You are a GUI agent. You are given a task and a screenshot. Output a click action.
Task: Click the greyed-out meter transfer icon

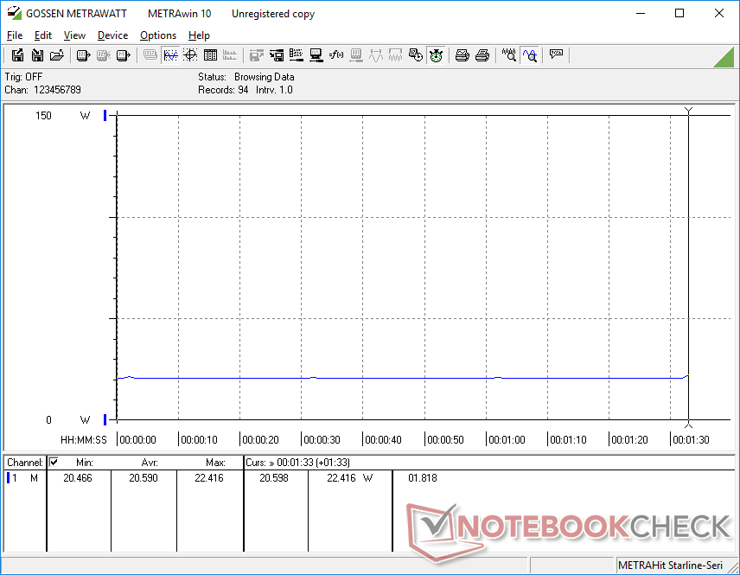point(104,55)
